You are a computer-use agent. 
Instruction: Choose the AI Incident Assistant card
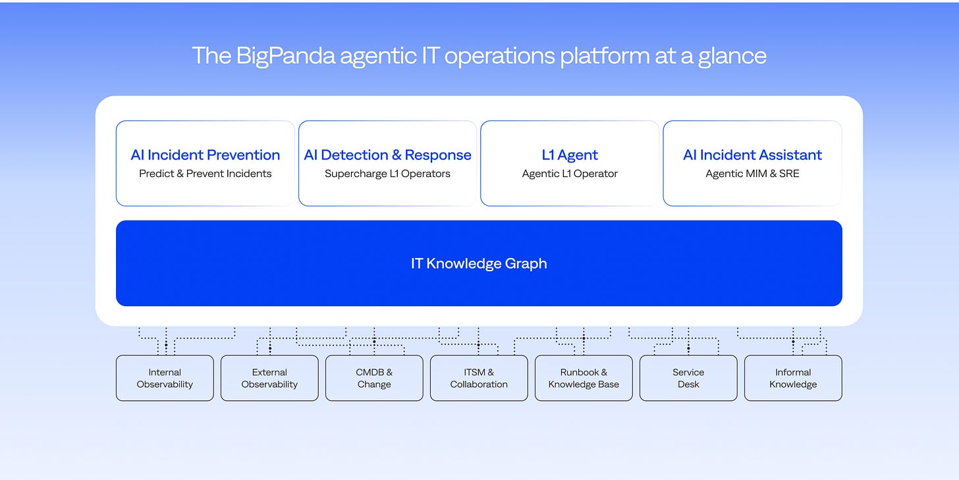[x=752, y=163]
